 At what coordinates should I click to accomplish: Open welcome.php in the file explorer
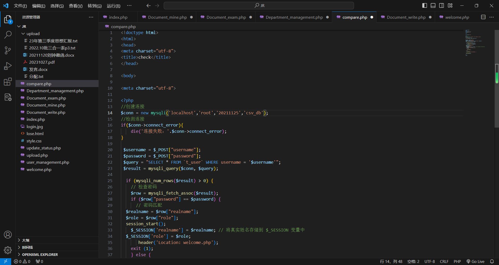click(39, 169)
